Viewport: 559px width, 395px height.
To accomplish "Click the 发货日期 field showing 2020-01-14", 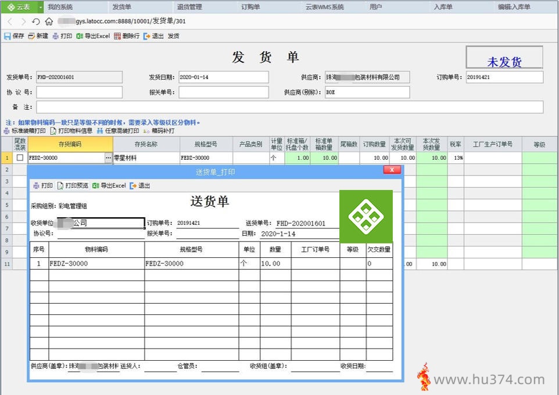I will 224,77.
